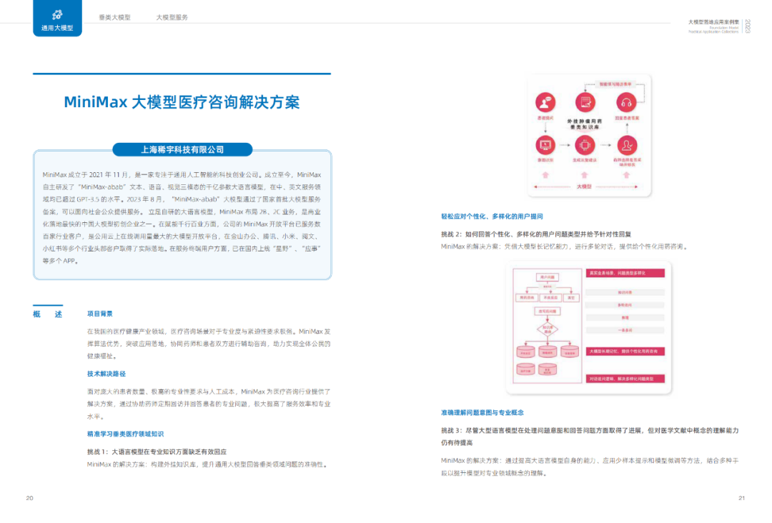
Task: Click the page number 21
Action: (741, 499)
